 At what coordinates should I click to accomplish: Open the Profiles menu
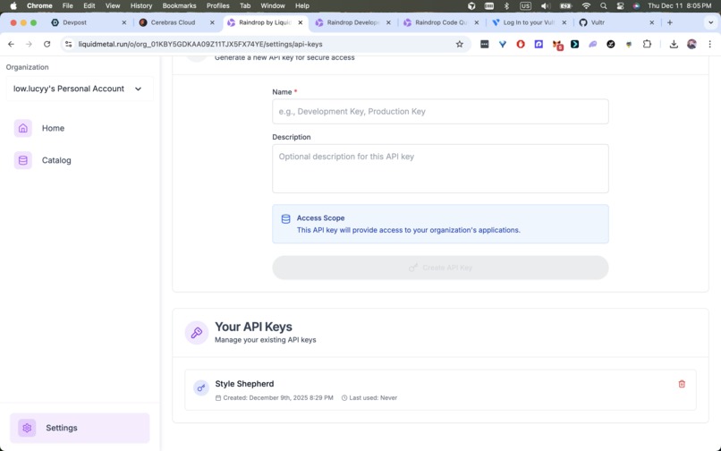pyautogui.click(x=218, y=6)
